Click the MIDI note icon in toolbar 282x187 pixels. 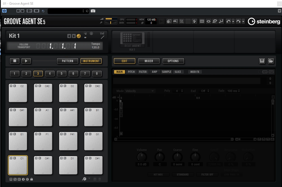point(221,21)
